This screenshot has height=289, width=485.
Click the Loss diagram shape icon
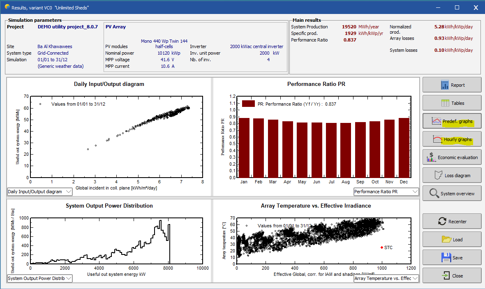438,176
